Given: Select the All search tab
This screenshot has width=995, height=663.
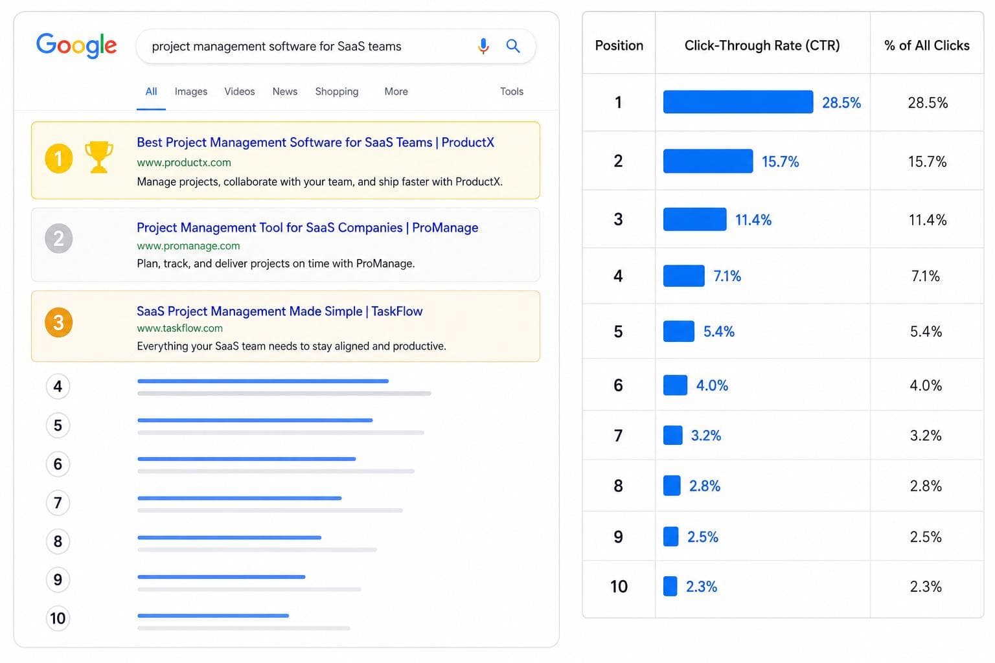Looking at the screenshot, I should coord(151,91).
